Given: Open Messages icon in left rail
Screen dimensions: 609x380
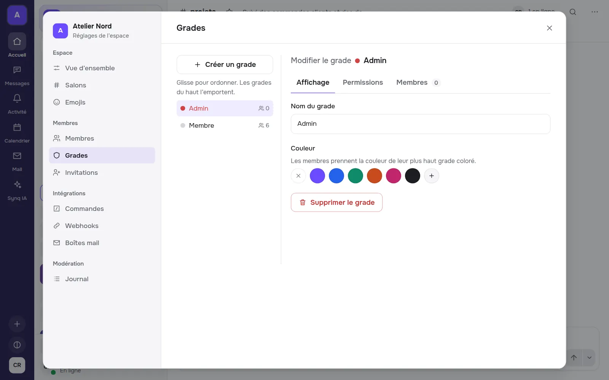Looking at the screenshot, I should [x=17, y=70].
